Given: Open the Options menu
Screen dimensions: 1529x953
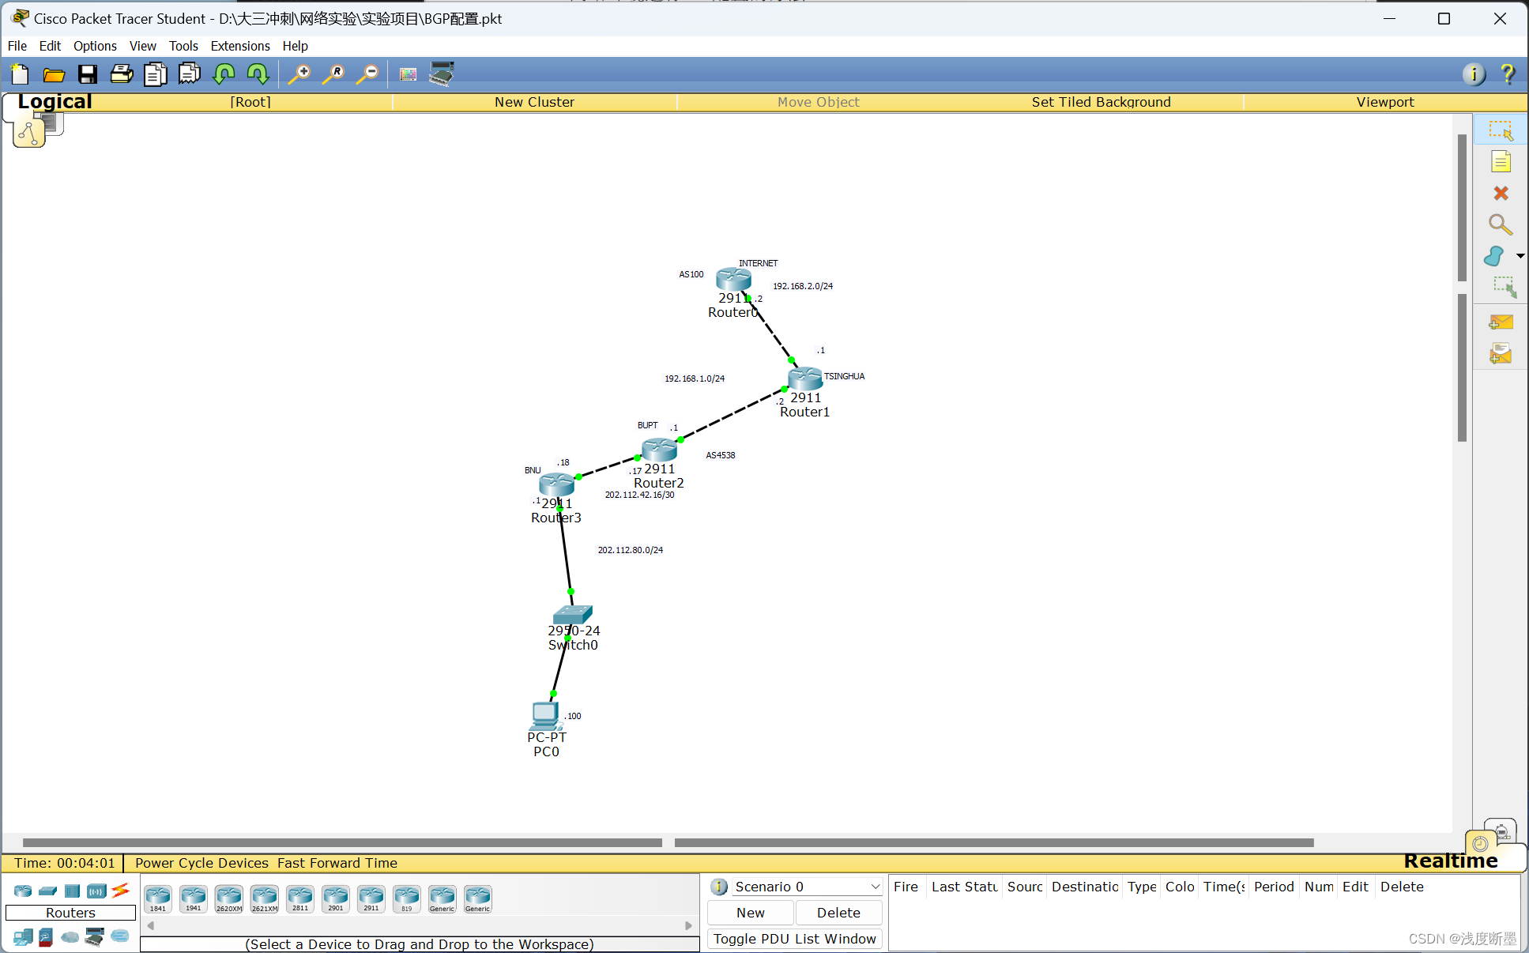Looking at the screenshot, I should tap(95, 46).
